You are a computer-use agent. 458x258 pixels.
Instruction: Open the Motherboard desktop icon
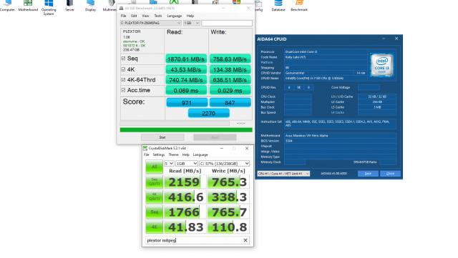28,6
